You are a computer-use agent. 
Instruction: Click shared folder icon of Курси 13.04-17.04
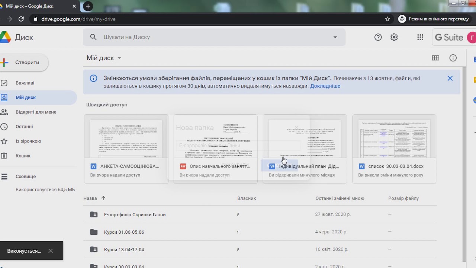94,249
